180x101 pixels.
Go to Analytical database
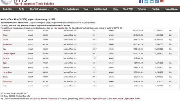tap(71, 9)
